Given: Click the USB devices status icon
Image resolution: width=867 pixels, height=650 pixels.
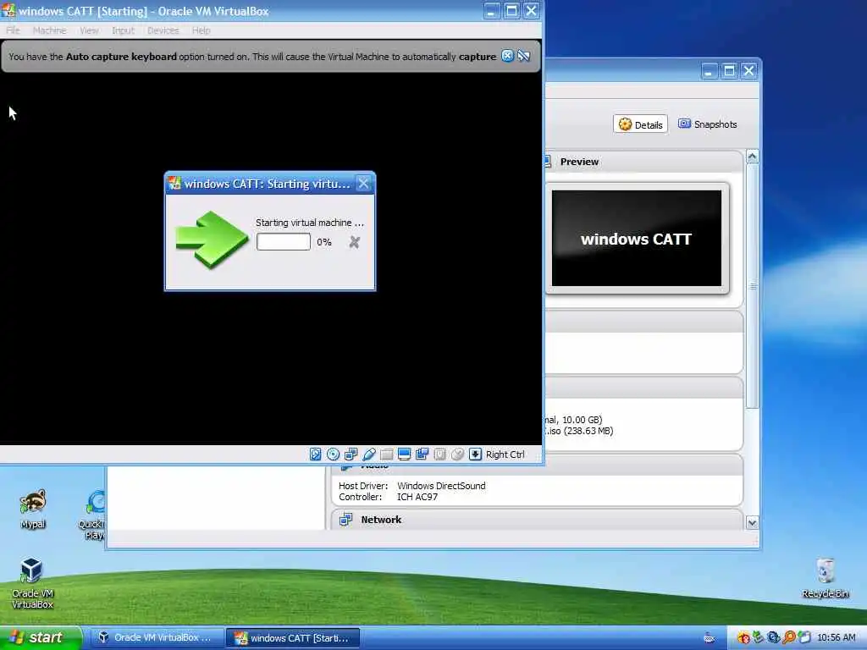Looking at the screenshot, I should pyautogui.click(x=369, y=454).
